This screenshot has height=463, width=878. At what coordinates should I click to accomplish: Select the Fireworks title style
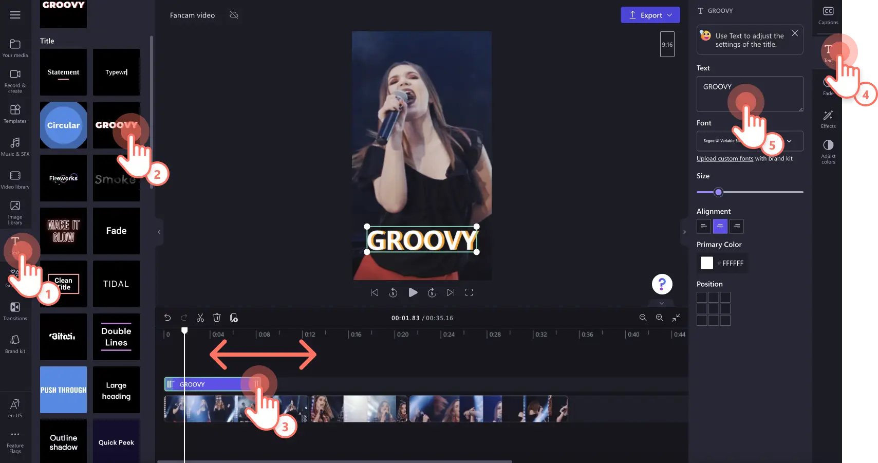pyautogui.click(x=63, y=178)
